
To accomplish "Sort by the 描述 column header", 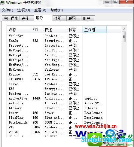I will tap(55, 30).
